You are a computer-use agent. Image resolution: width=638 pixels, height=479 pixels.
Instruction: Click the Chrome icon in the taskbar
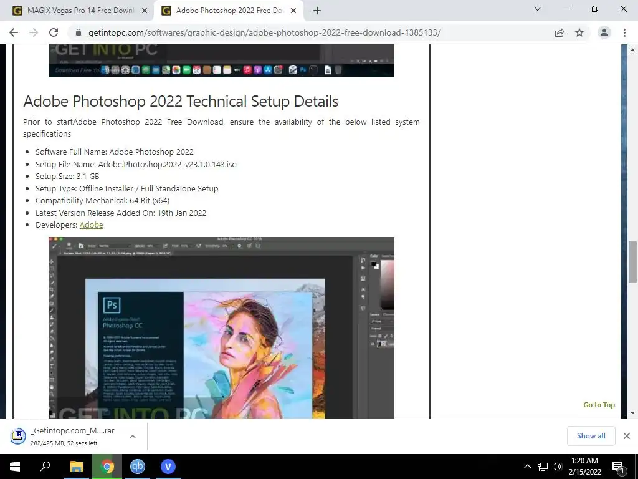(107, 467)
